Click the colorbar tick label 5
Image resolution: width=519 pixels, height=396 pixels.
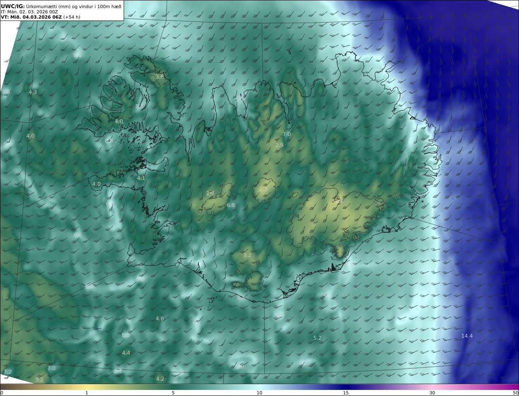point(173,393)
